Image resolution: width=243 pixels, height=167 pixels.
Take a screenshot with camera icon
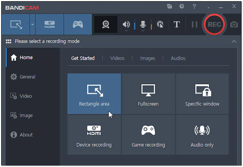click(234, 24)
